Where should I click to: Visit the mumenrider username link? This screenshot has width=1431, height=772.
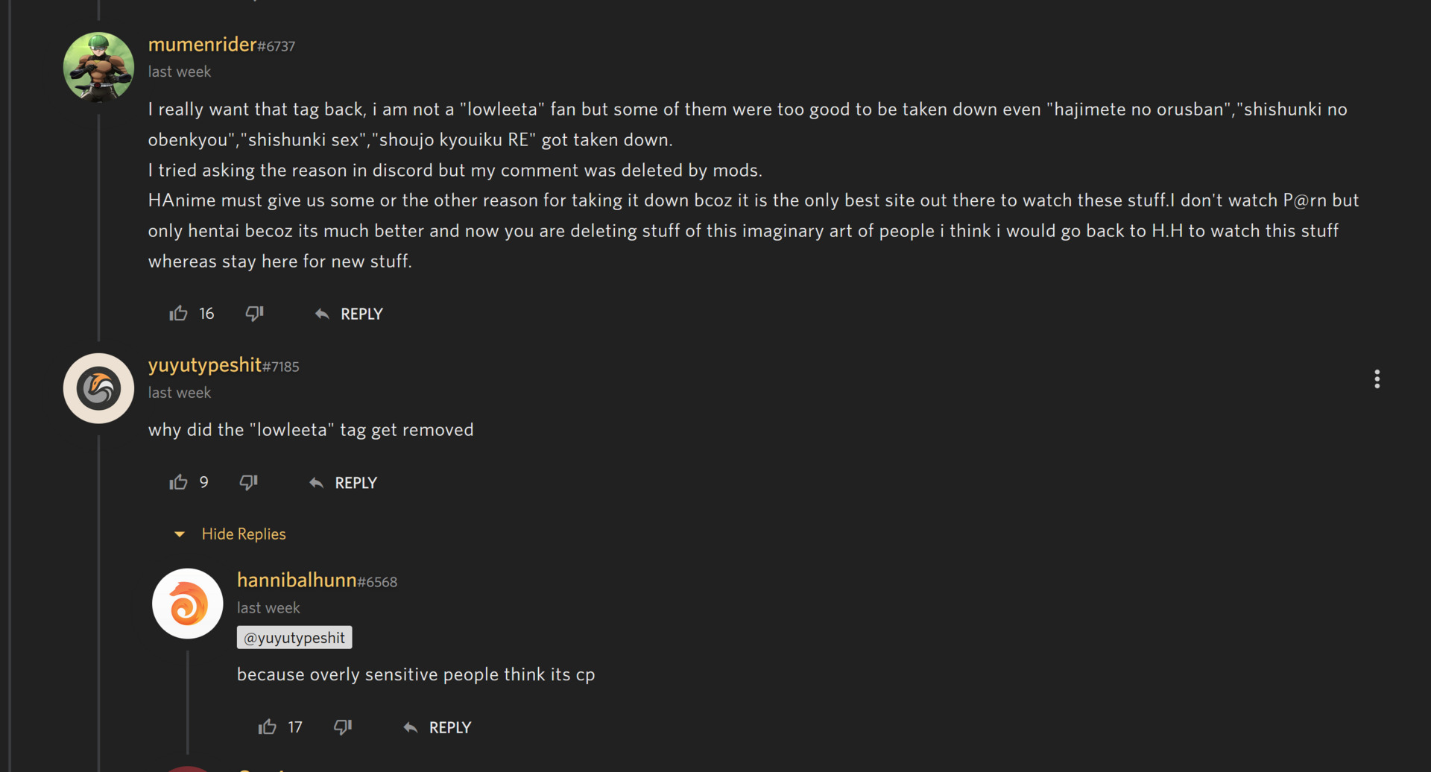pyautogui.click(x=202, y=45)
